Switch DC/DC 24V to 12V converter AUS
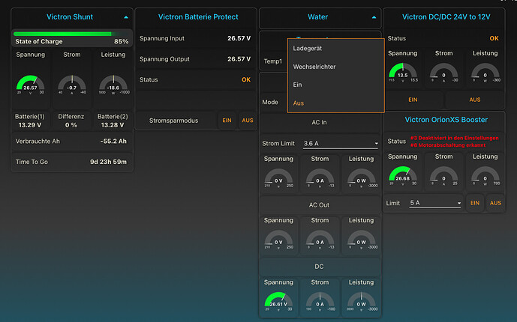This screenshot has width=517, height=322. pyautogui.click(x=475, y=100)
